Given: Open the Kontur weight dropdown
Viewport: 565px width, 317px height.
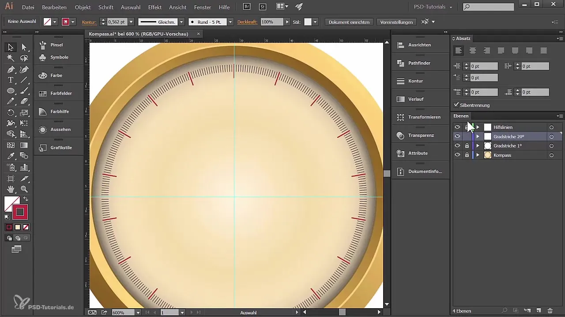Looking at the screenshot, I should click(131, 22).
